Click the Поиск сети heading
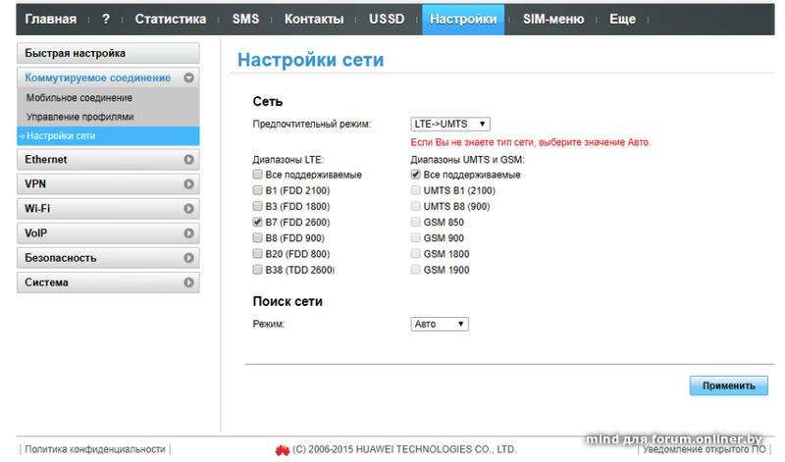Viewport: 785px width, 462px height. (288, 302)
